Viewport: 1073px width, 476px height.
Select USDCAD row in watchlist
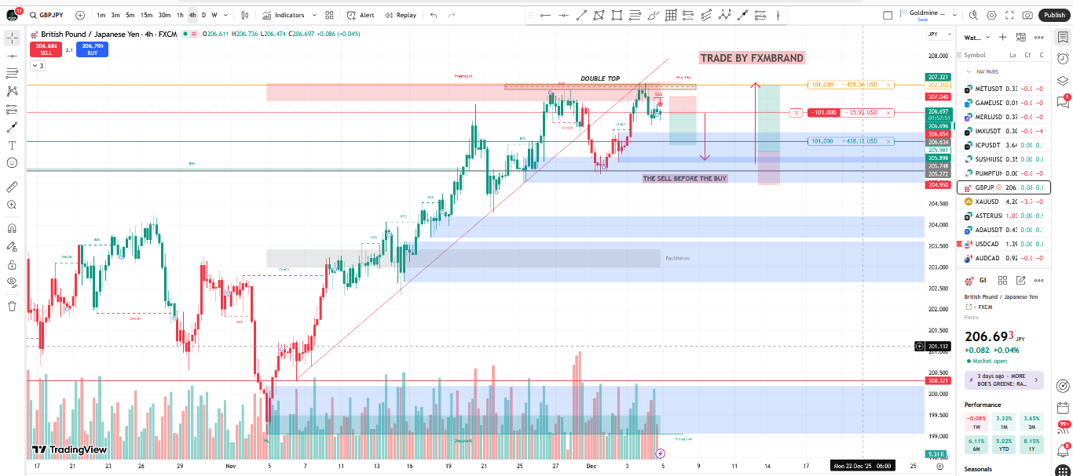pyautogui.click(x=1003, y=244)
